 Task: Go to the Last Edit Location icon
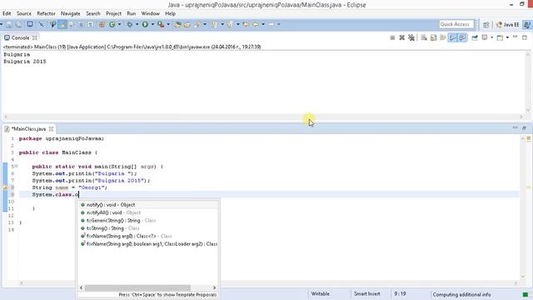246,24
